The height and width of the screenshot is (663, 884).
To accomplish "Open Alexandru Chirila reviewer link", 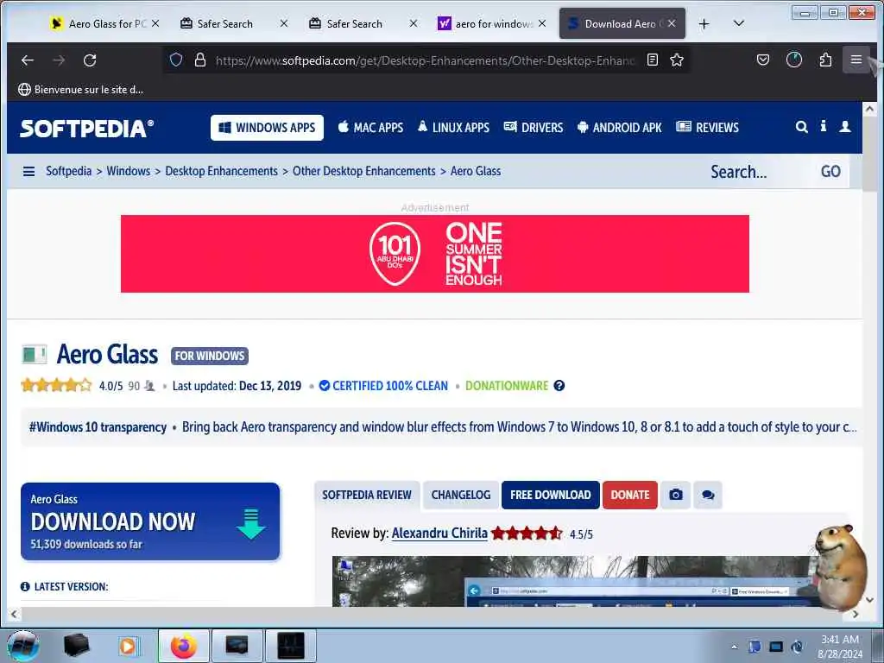I will click(x=439, y=534).
